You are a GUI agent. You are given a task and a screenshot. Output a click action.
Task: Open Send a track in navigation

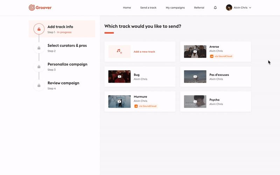[x=148, y=8]
